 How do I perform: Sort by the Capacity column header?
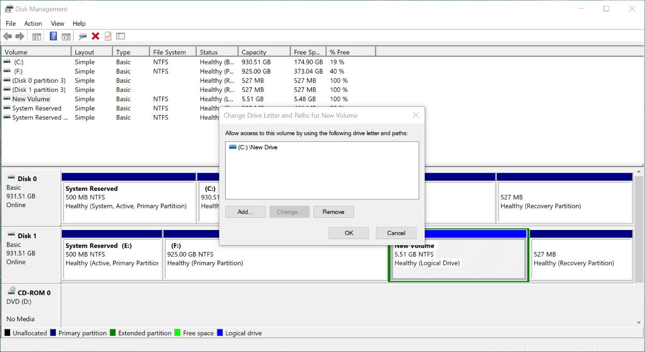point(264,52)
